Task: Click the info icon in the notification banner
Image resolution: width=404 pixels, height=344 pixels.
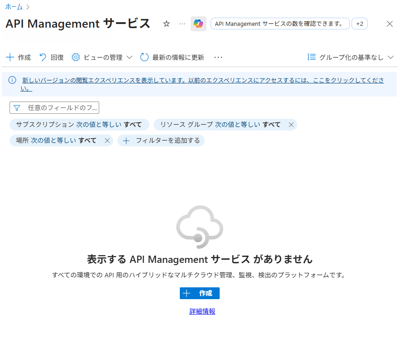Action: point(12,80)
